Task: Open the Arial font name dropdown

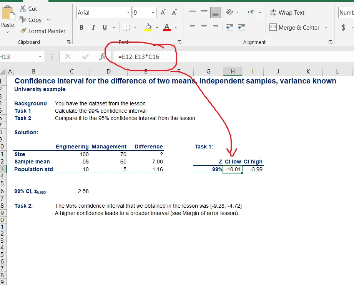Action: tap(128, 13)
